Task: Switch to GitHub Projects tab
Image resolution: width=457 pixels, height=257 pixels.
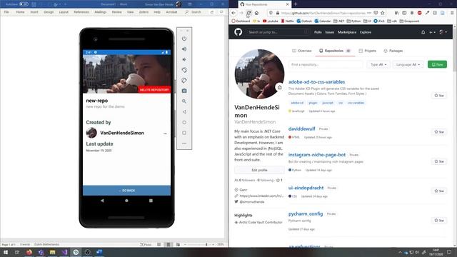Action: pyautogui.click(x=367, y=51)
